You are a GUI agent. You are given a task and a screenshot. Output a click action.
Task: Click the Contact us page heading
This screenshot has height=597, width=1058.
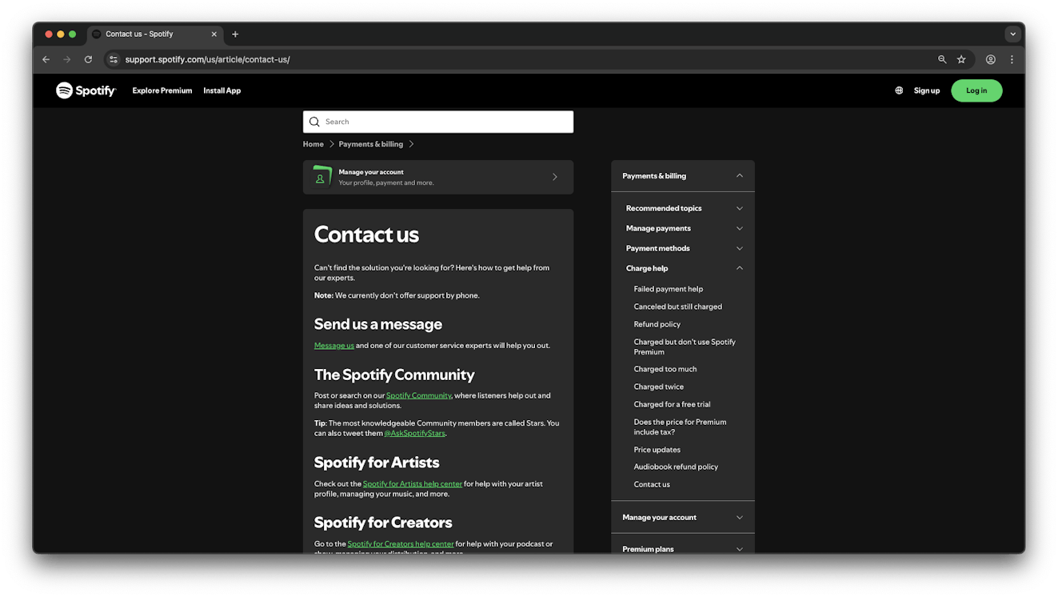pyautogui.click(x=366, y=234)
